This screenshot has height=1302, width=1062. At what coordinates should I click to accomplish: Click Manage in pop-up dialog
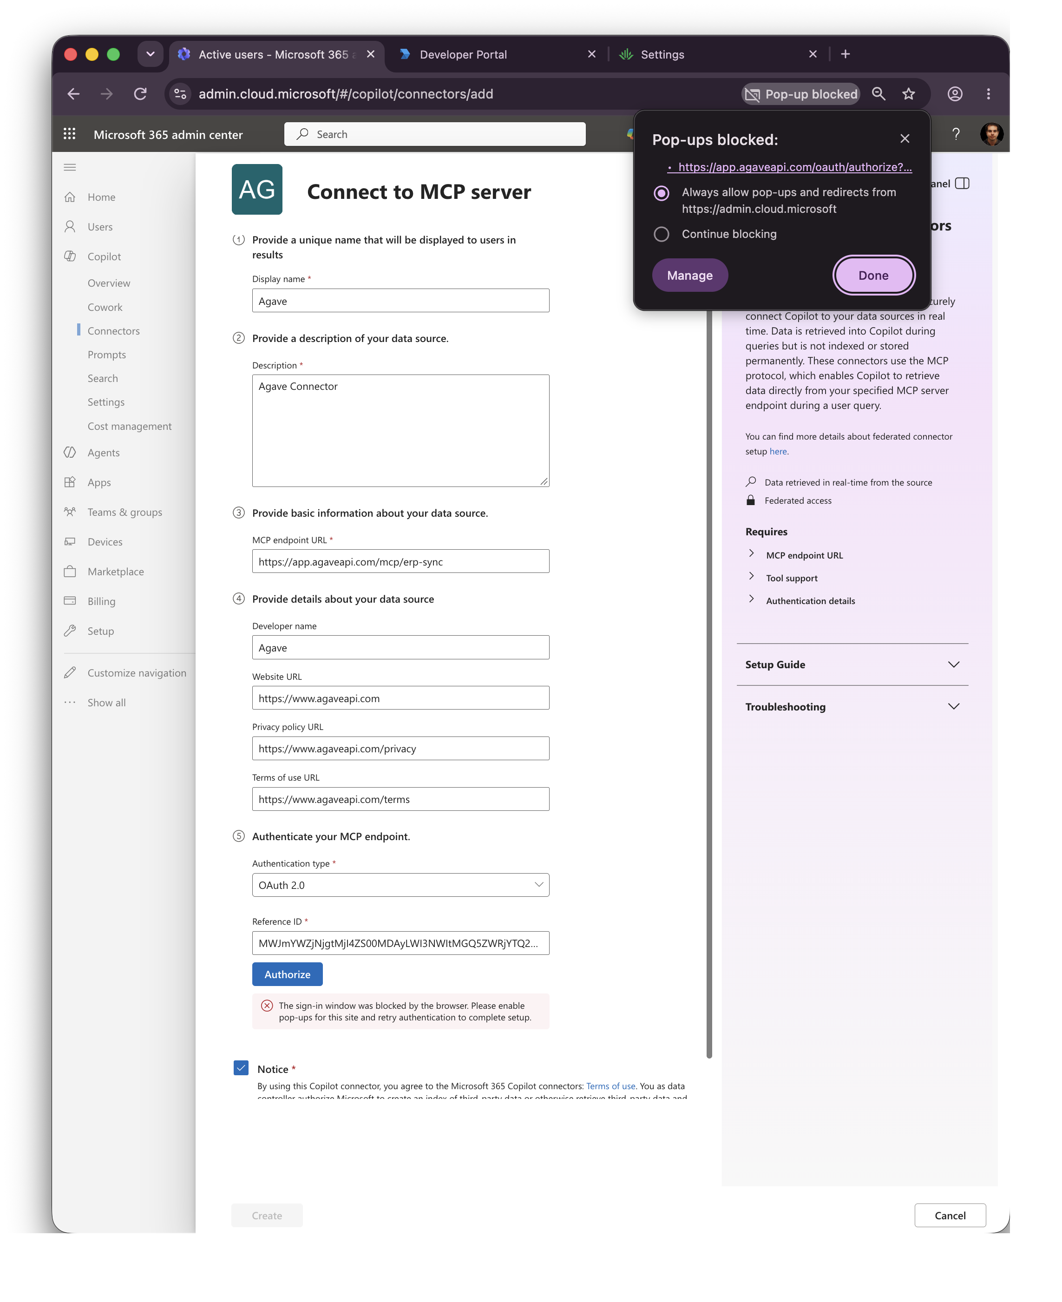(x=689, y=276)
